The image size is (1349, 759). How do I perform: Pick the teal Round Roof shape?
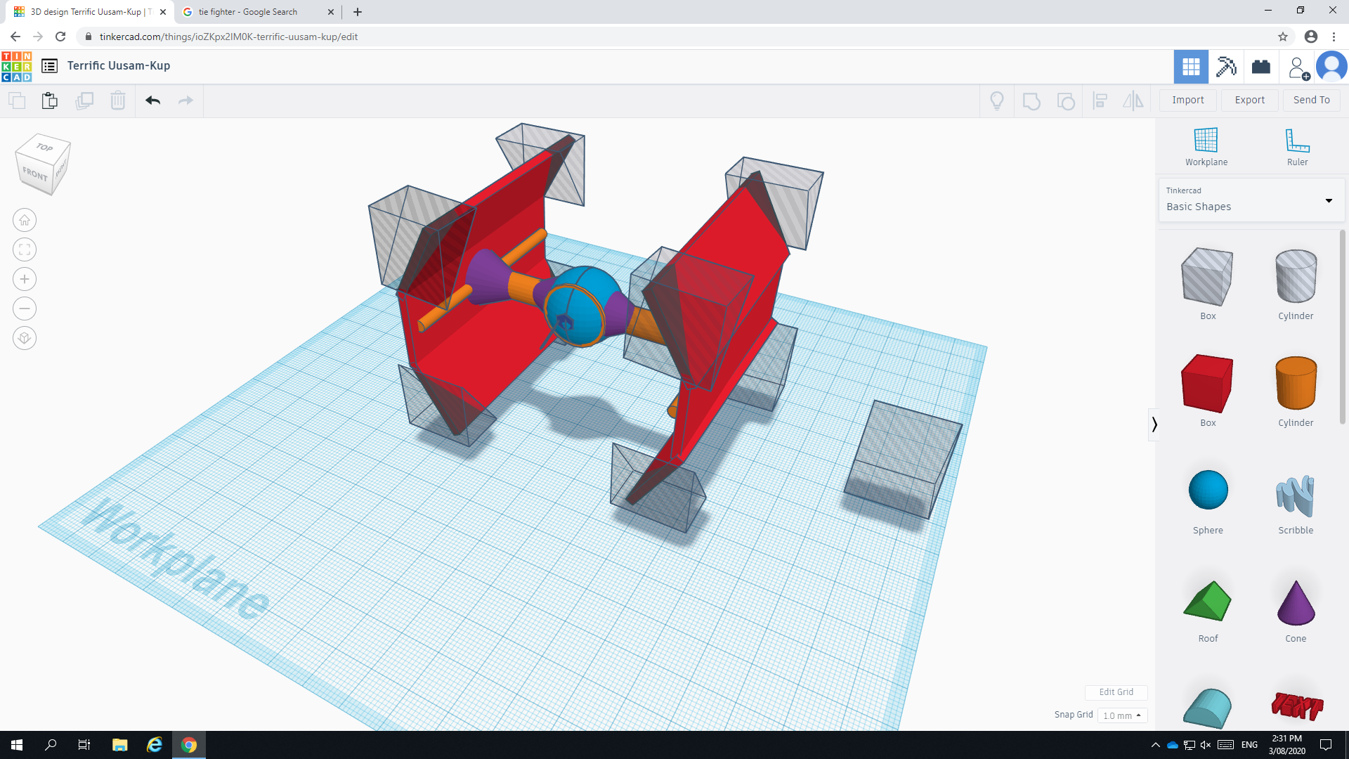coord(1208,708)
